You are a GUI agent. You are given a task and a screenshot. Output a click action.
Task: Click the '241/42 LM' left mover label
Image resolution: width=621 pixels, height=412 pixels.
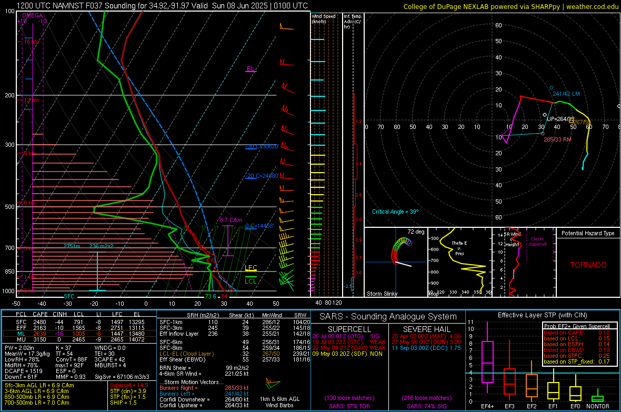tap(566, 94)
